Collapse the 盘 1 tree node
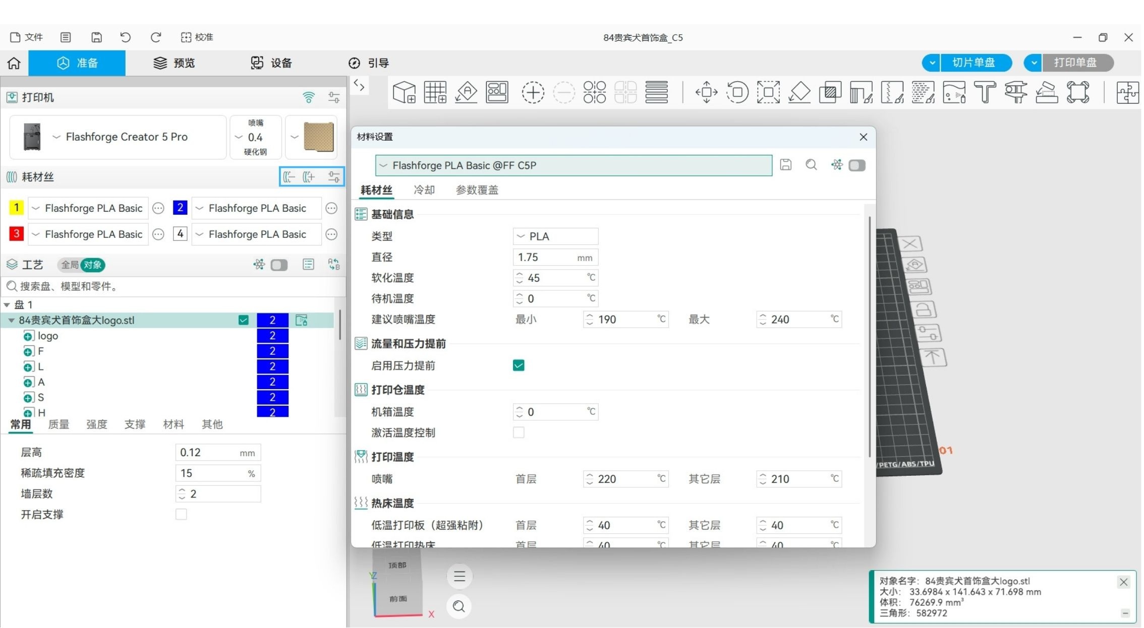This screenshot has width=1144, height=628. point(7,305)
